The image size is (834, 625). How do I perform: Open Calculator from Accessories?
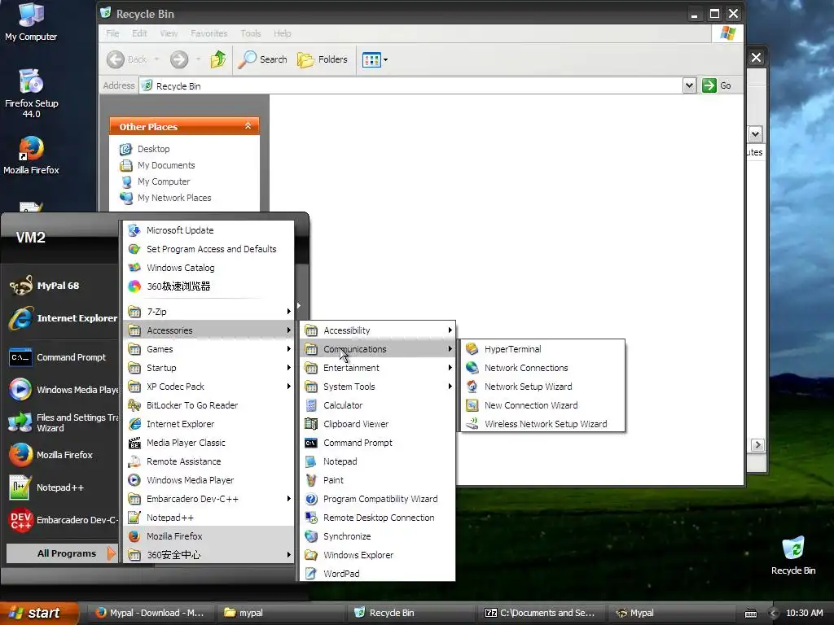(378, 405)
